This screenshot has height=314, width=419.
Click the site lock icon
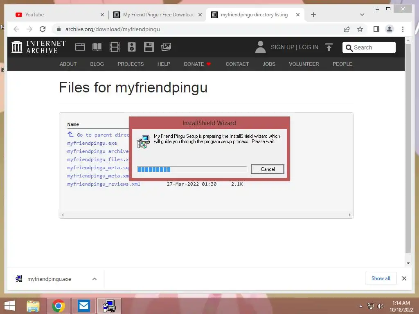pyautogui.click(x=59, y=29)
